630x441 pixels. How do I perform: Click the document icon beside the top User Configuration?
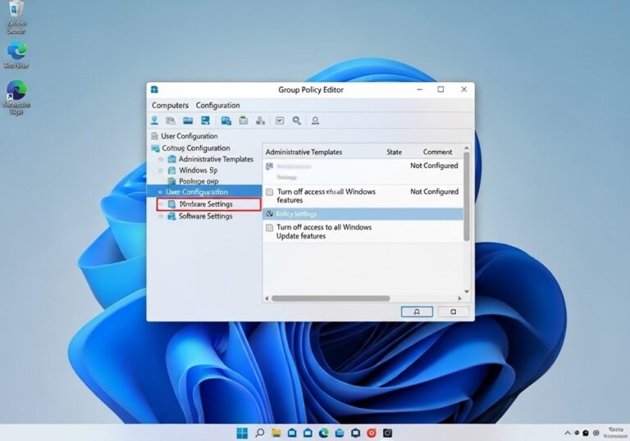pos(154,136)
